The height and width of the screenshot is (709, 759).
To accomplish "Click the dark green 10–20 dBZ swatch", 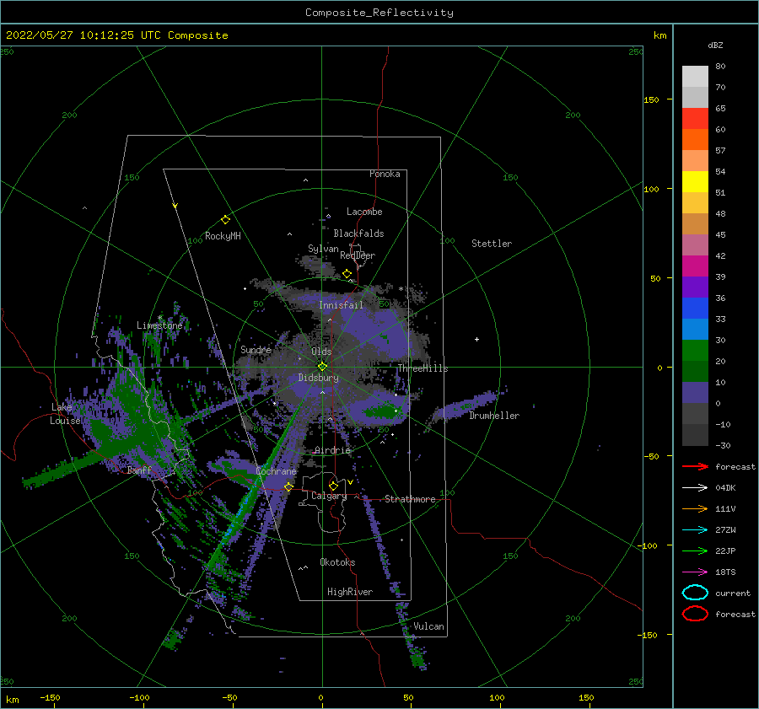I will tap(695, 371).
